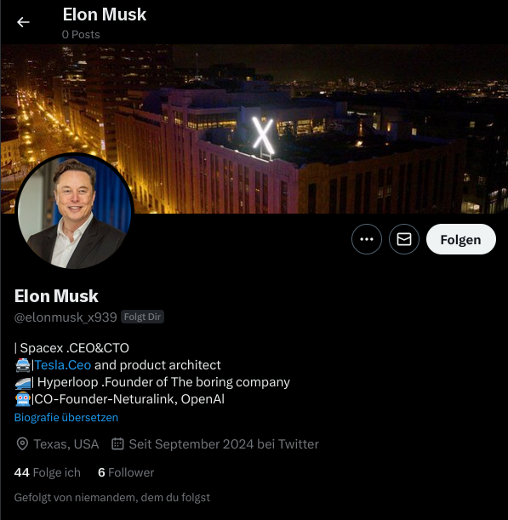The image size is (508, 520).
Task: Click the location pin icon
Action: (x=22, y=443)
